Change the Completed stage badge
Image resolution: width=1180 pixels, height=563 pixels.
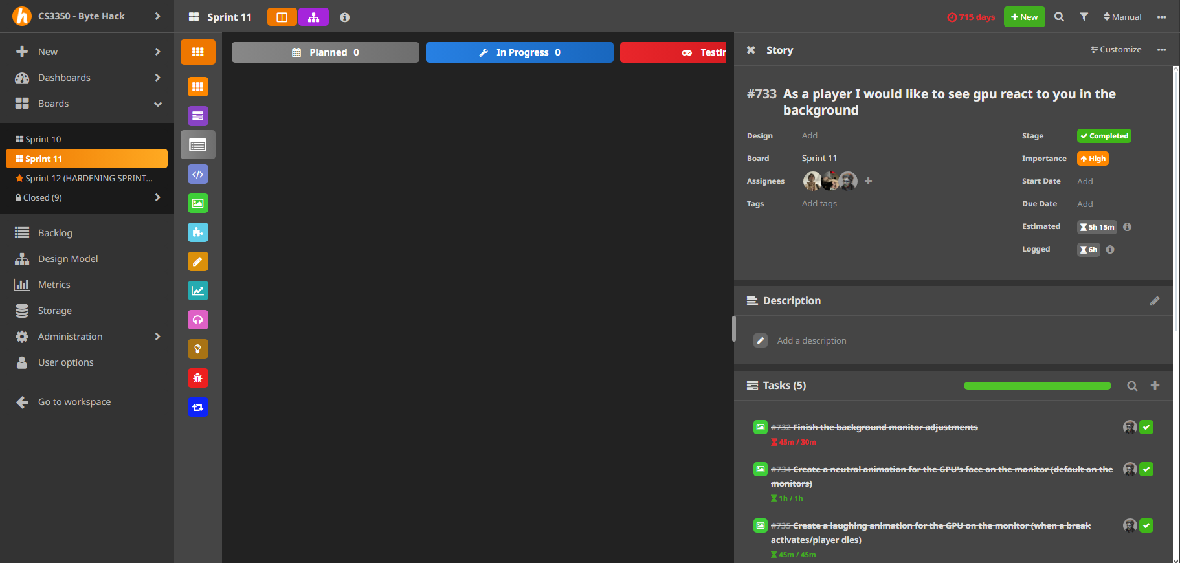pyautogui.click(x=1104, y=136)
